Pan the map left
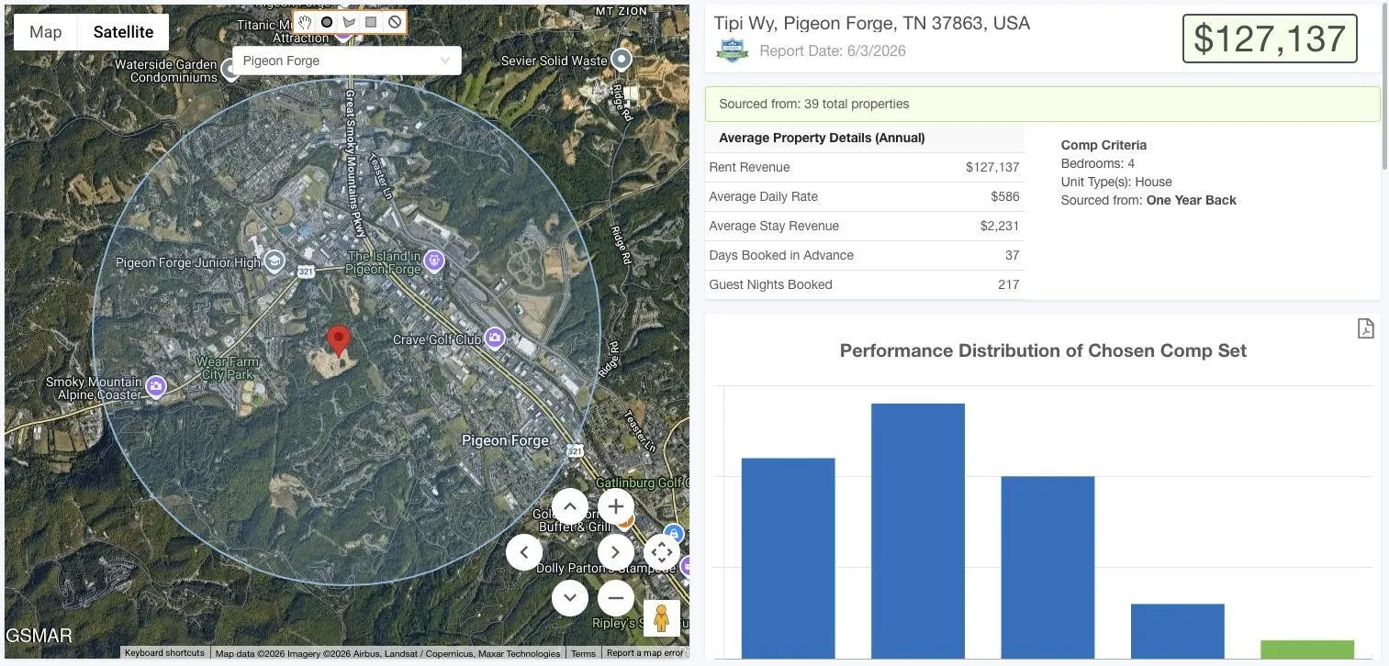1389x666 pixels. click(524, 552)
